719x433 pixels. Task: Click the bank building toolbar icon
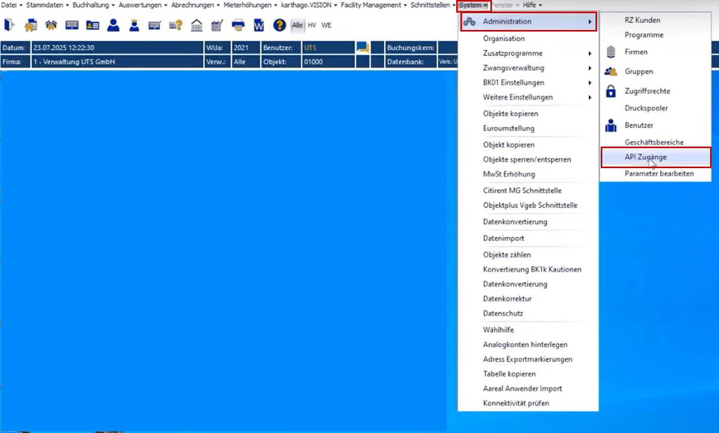click(197, 25)
